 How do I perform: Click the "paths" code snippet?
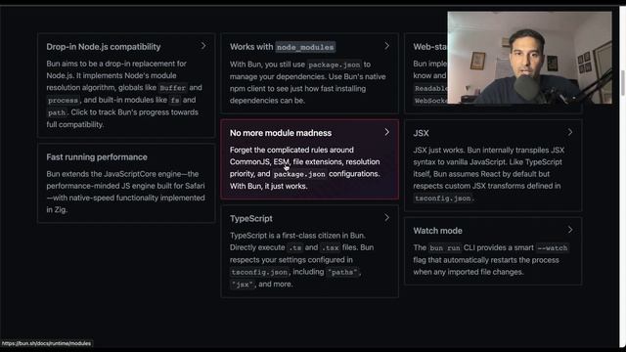[342, 272]
